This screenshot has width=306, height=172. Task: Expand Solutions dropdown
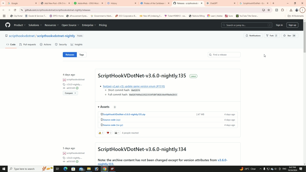click(x=35, y=25)
